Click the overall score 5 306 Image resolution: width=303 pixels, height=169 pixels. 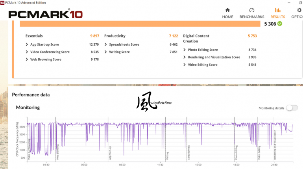pos(270,24)
